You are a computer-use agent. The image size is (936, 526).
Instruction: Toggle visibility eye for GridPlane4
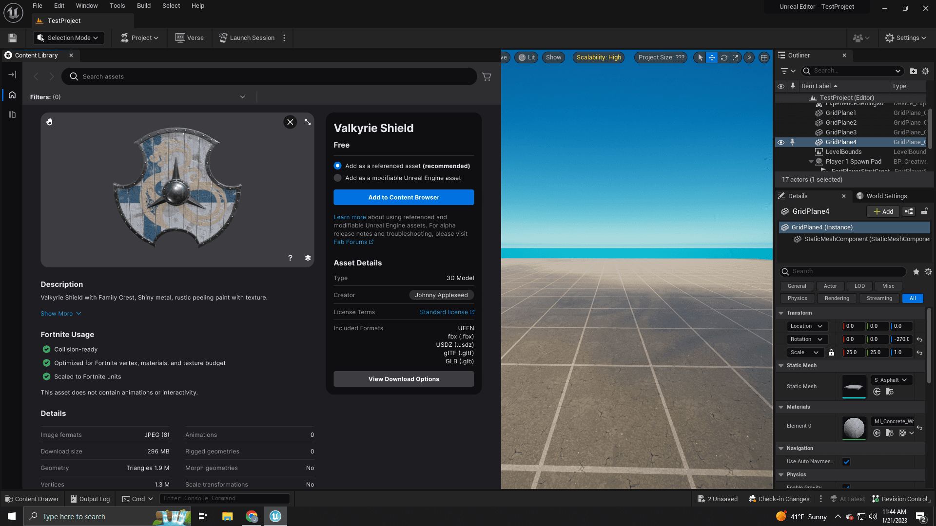781,142
